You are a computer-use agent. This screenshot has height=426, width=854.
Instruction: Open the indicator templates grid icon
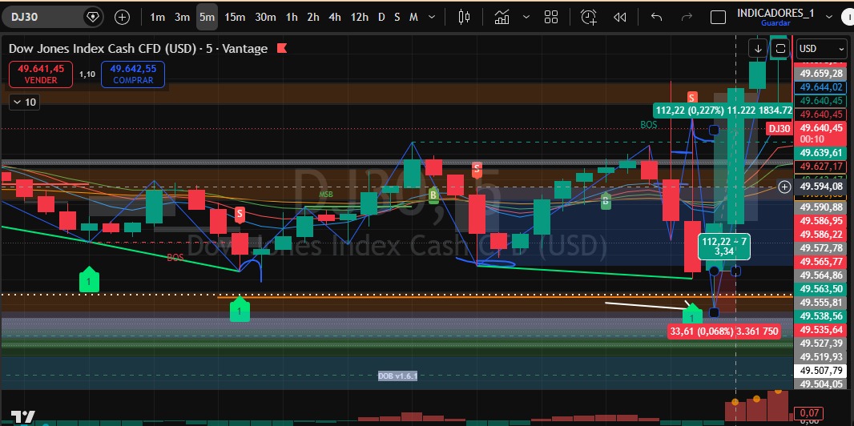(551, 18)
